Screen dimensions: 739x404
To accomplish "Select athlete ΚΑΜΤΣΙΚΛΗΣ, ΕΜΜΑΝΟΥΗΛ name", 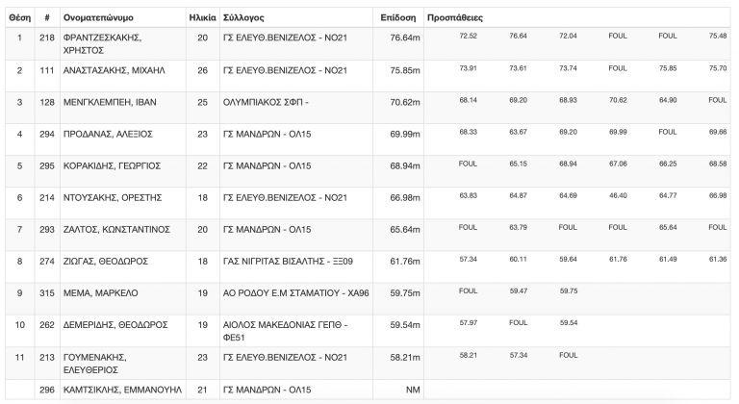I will coord(122,390).
